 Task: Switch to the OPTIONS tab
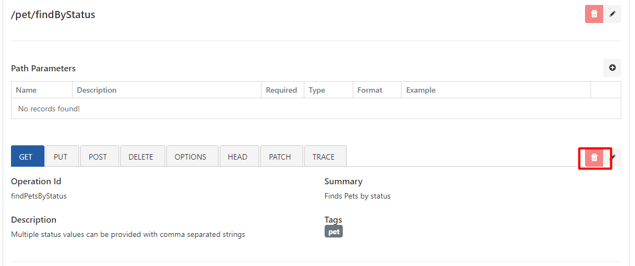coord(190,156)
